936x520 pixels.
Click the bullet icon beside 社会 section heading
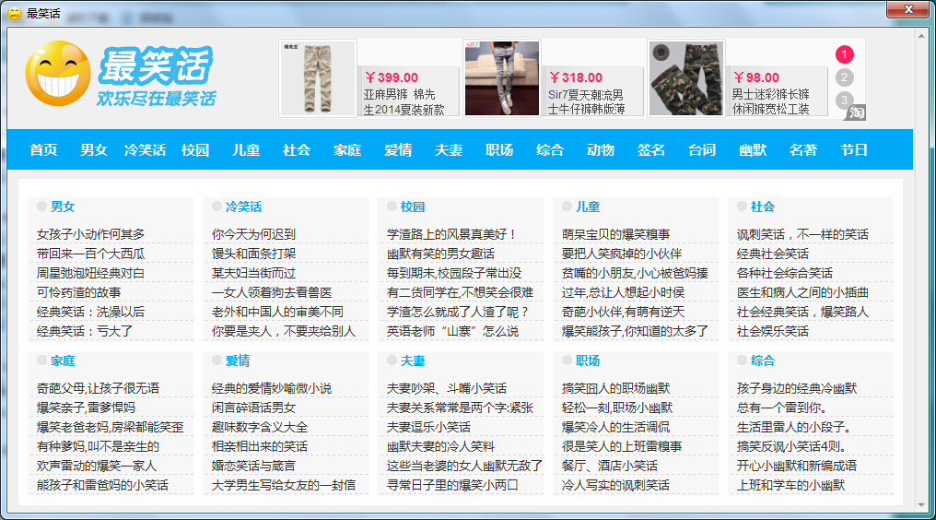click(742, 207)
